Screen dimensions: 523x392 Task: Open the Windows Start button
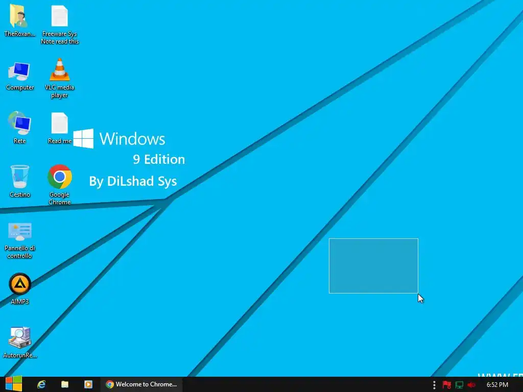(14, 384)
